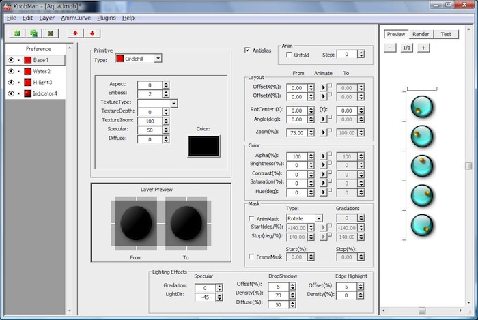Check the AnimMask checkbox
The image size is (478, 320).
250,218
